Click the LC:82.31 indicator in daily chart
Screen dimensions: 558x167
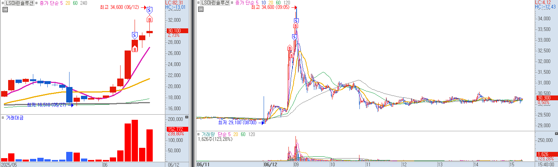174,3
